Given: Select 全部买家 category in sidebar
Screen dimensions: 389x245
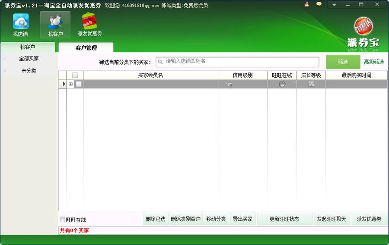Looking at the screenshot, I should [x=29, y=59].
